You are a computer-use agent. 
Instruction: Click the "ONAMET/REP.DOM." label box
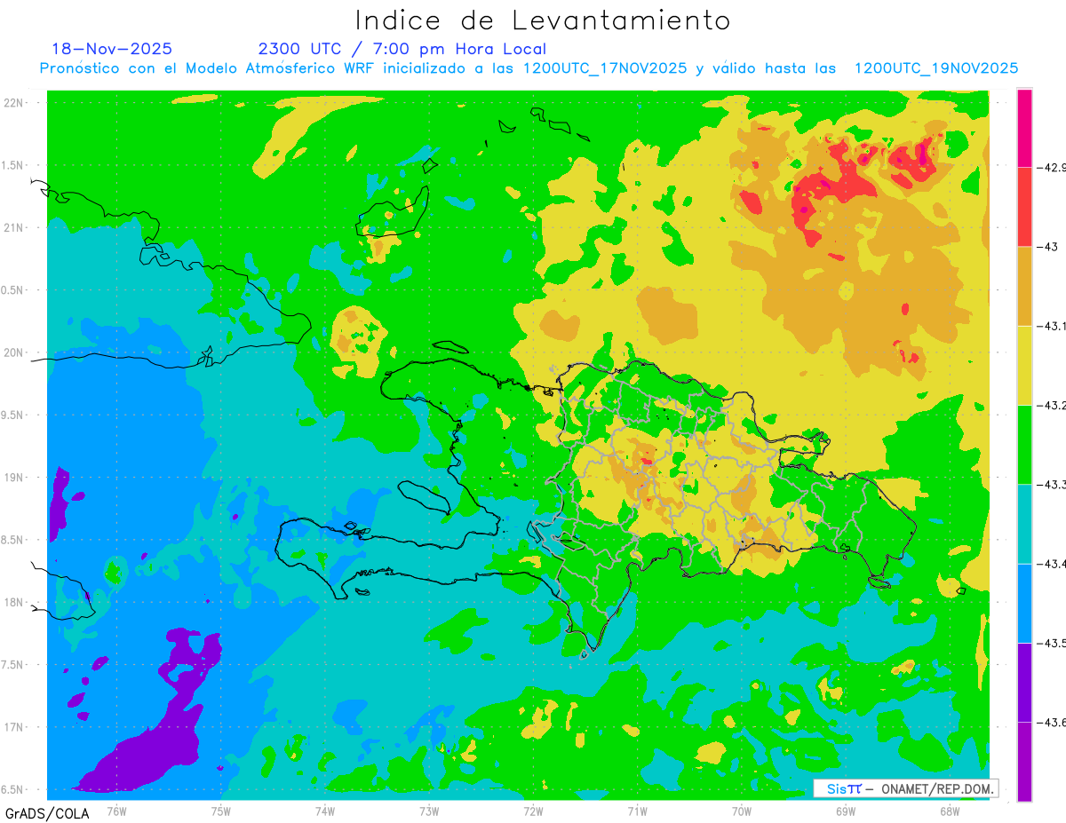click(x=904, y=788)
